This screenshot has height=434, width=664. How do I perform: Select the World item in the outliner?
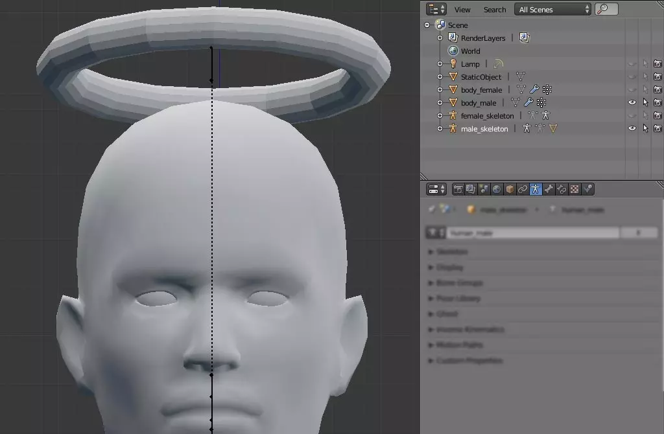[x=470, y=51]
